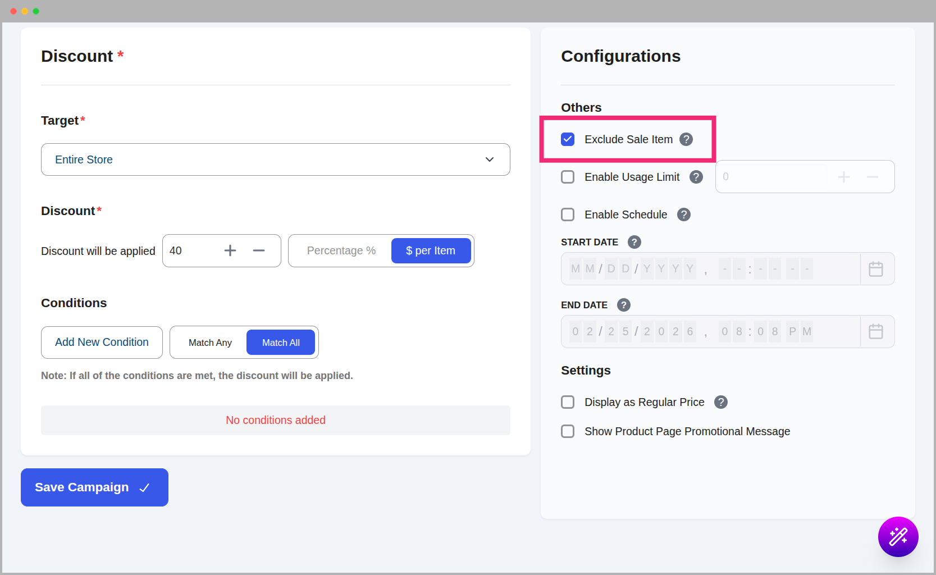Click help icon beside Enable Schedule

pyautogui.click(x=683, y=215)
